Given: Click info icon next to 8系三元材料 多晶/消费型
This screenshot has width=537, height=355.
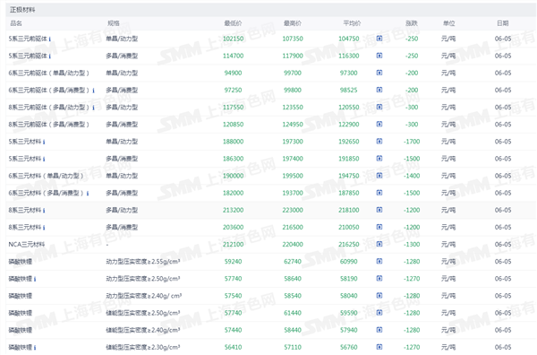Looking at the screenshot, I should (x=44, y=228).
